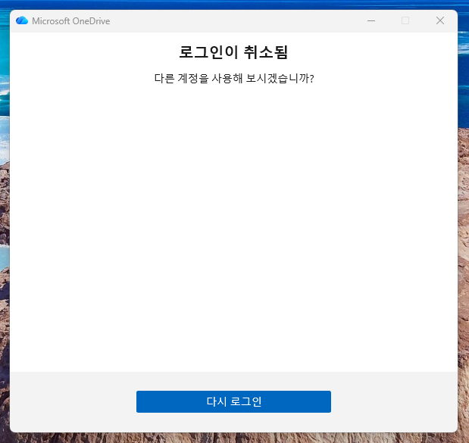Click the 다시 로그인 button

[x=233, y=401]
